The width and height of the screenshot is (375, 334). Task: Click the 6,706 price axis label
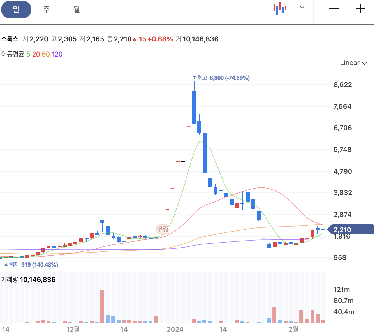342,128
